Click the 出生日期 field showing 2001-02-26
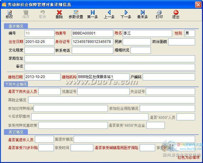Screen dimensions: 203x163 pos(39,42)
